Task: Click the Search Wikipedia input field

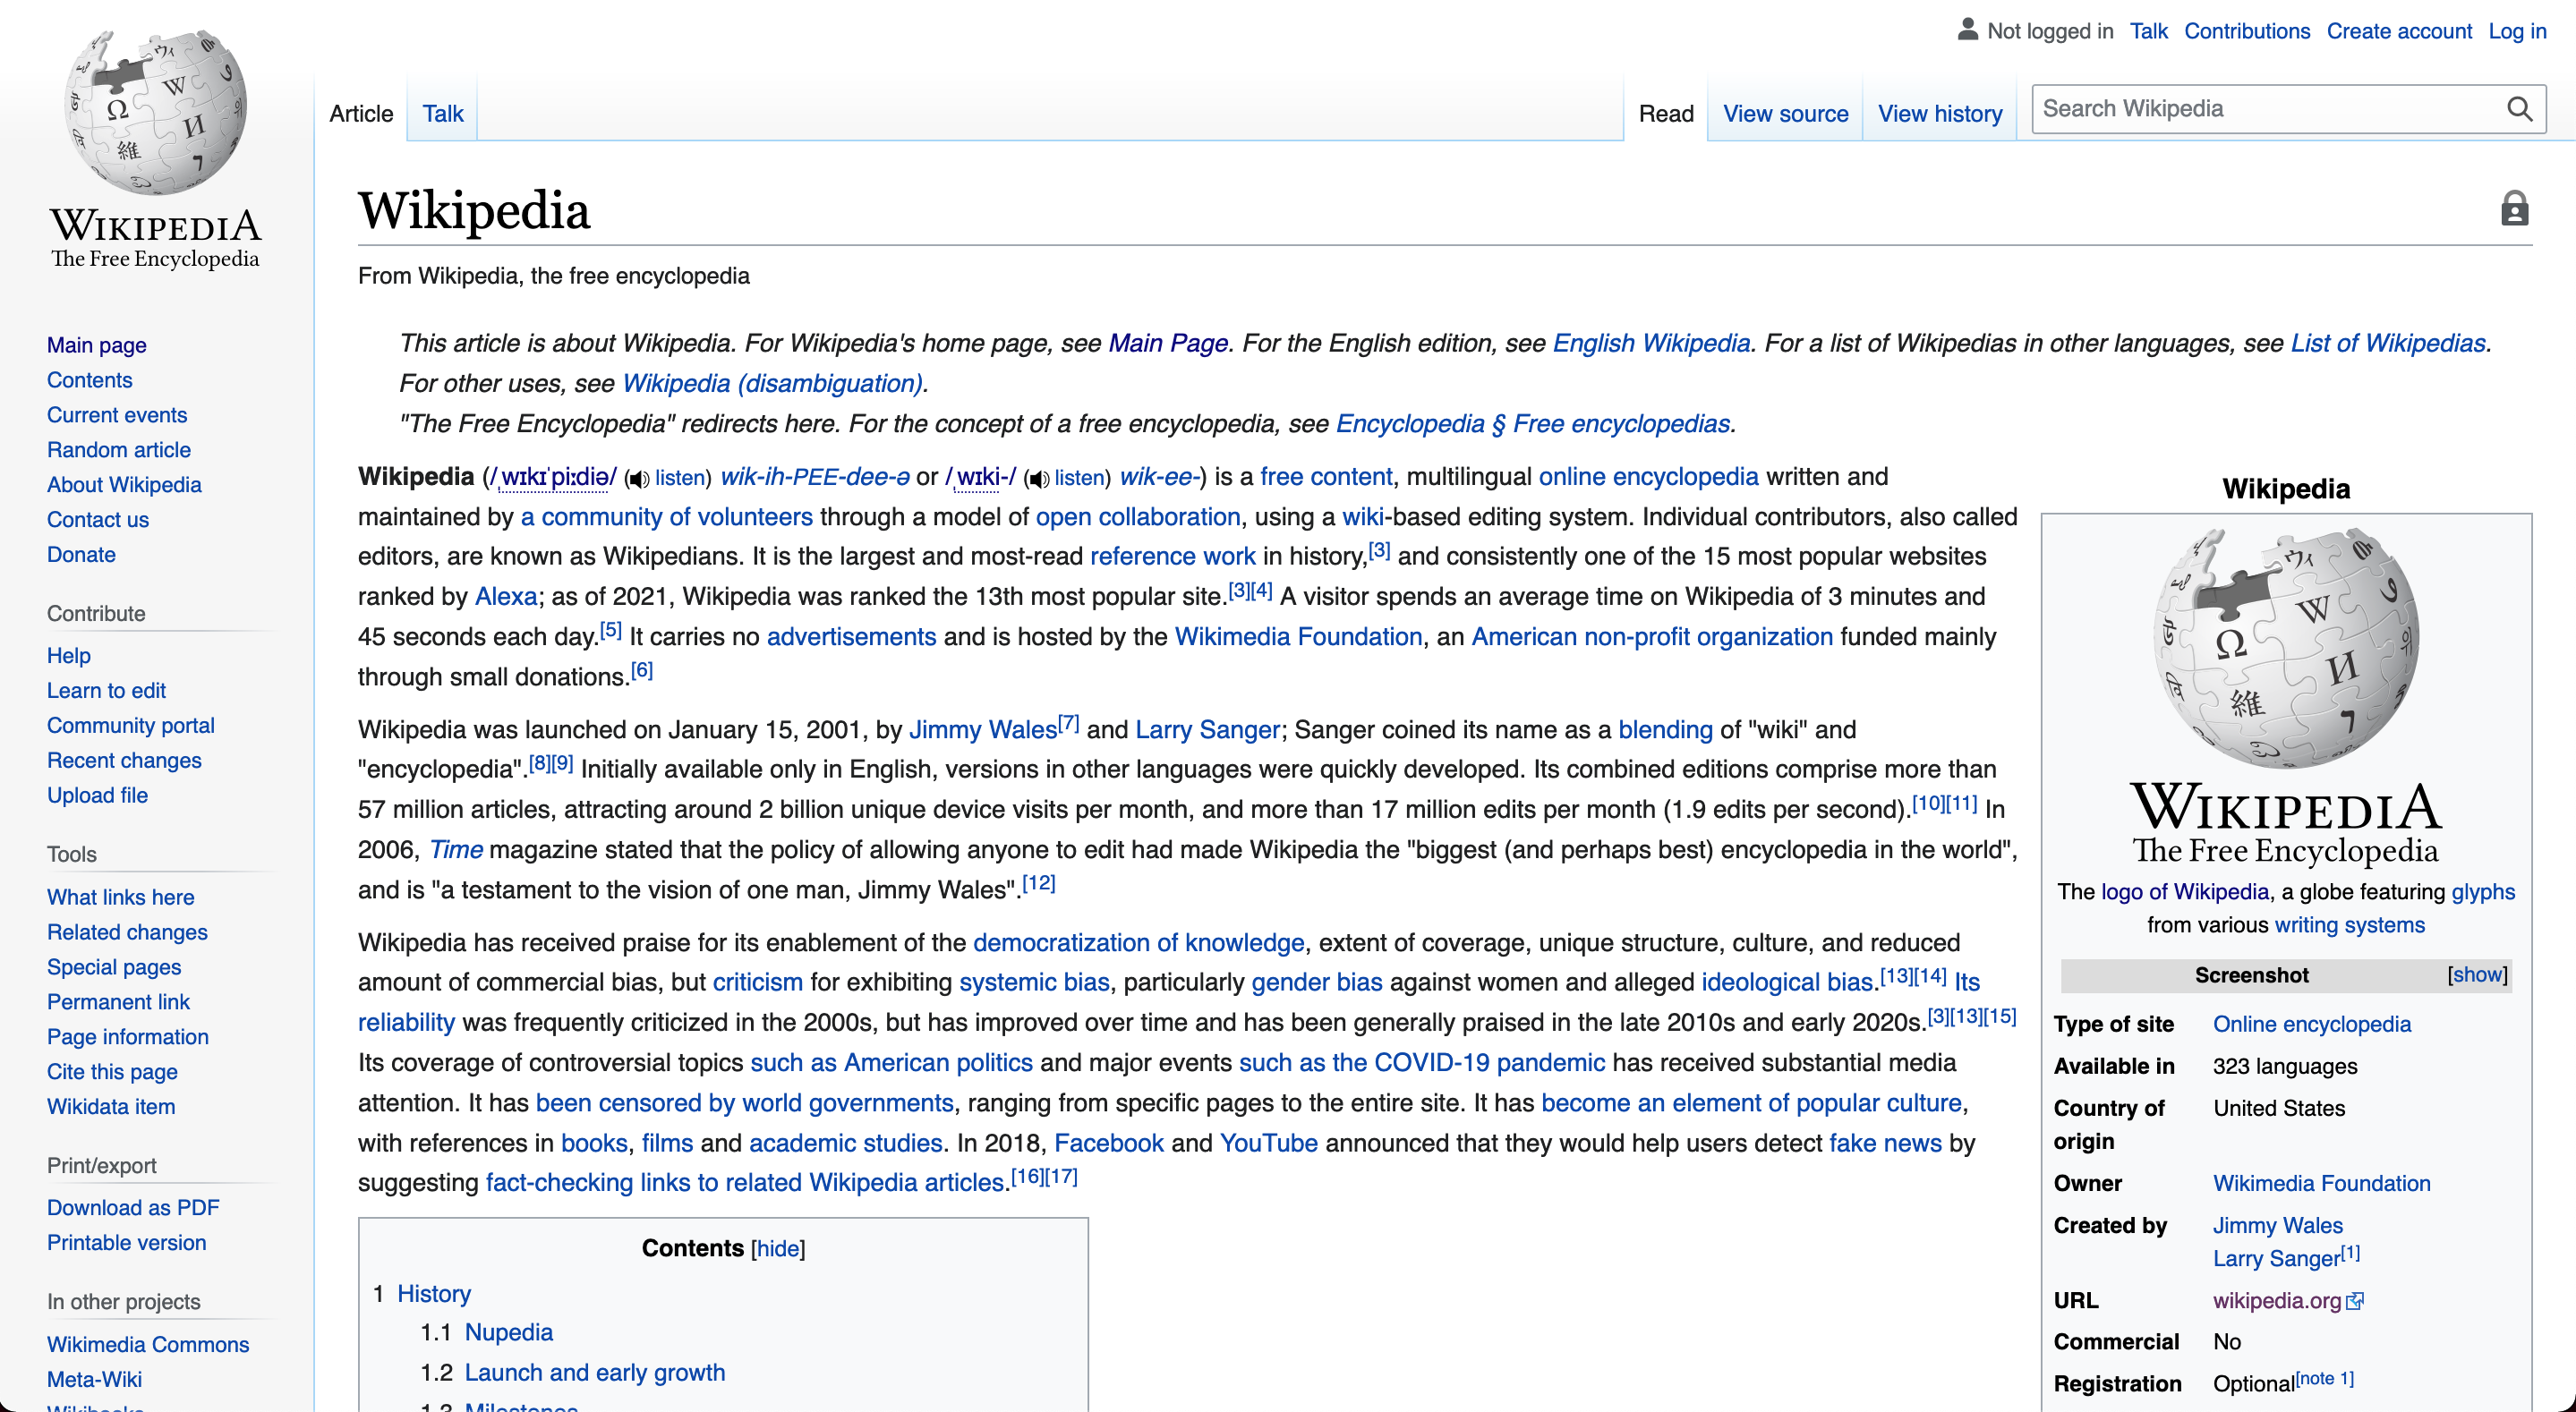Action: tap(2268, 109)
